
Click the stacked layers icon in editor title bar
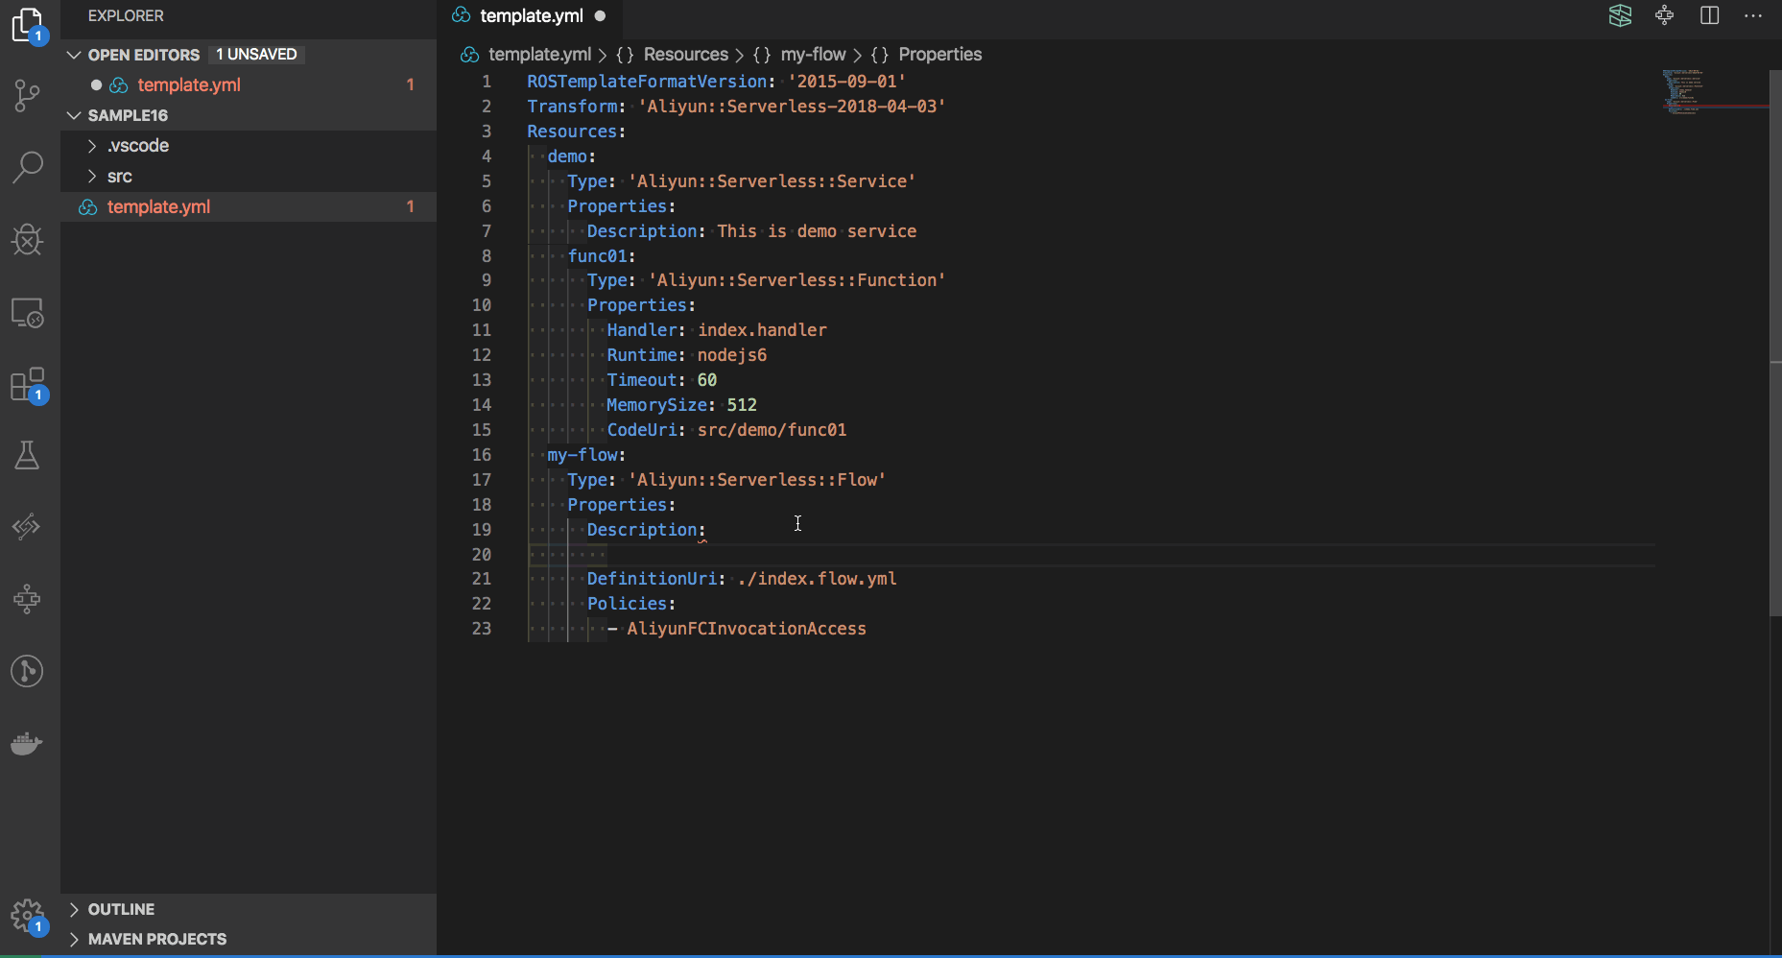point(1621,15)
